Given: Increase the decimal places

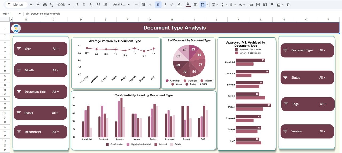Looking at the screenshot, I should (x=98, y=5).
